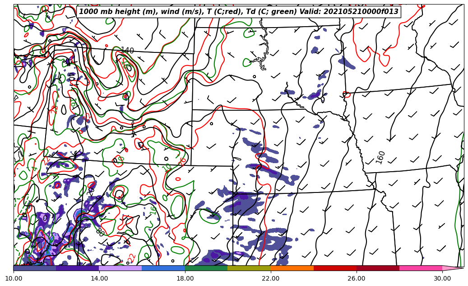Click the 140 height contour label
468x286 pixels.
127,51
